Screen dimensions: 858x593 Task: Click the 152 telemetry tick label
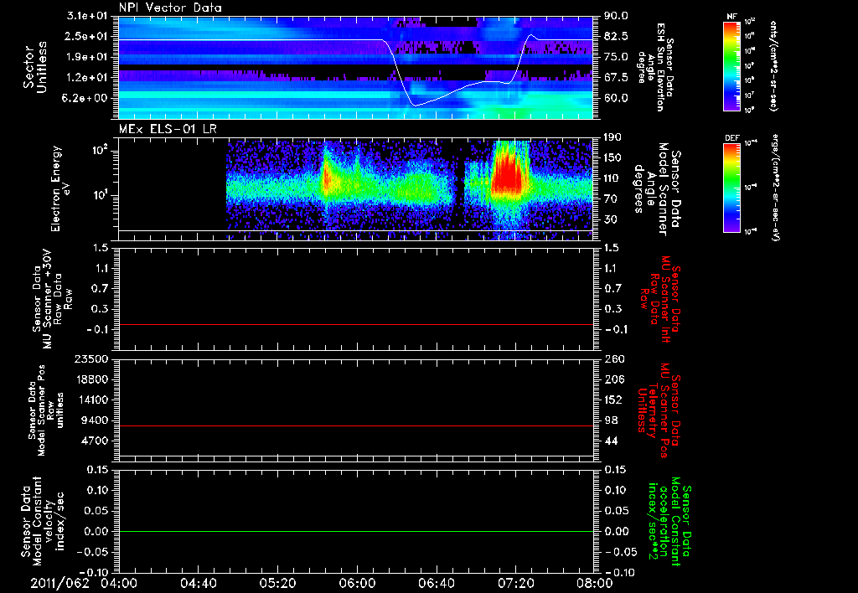614,400
